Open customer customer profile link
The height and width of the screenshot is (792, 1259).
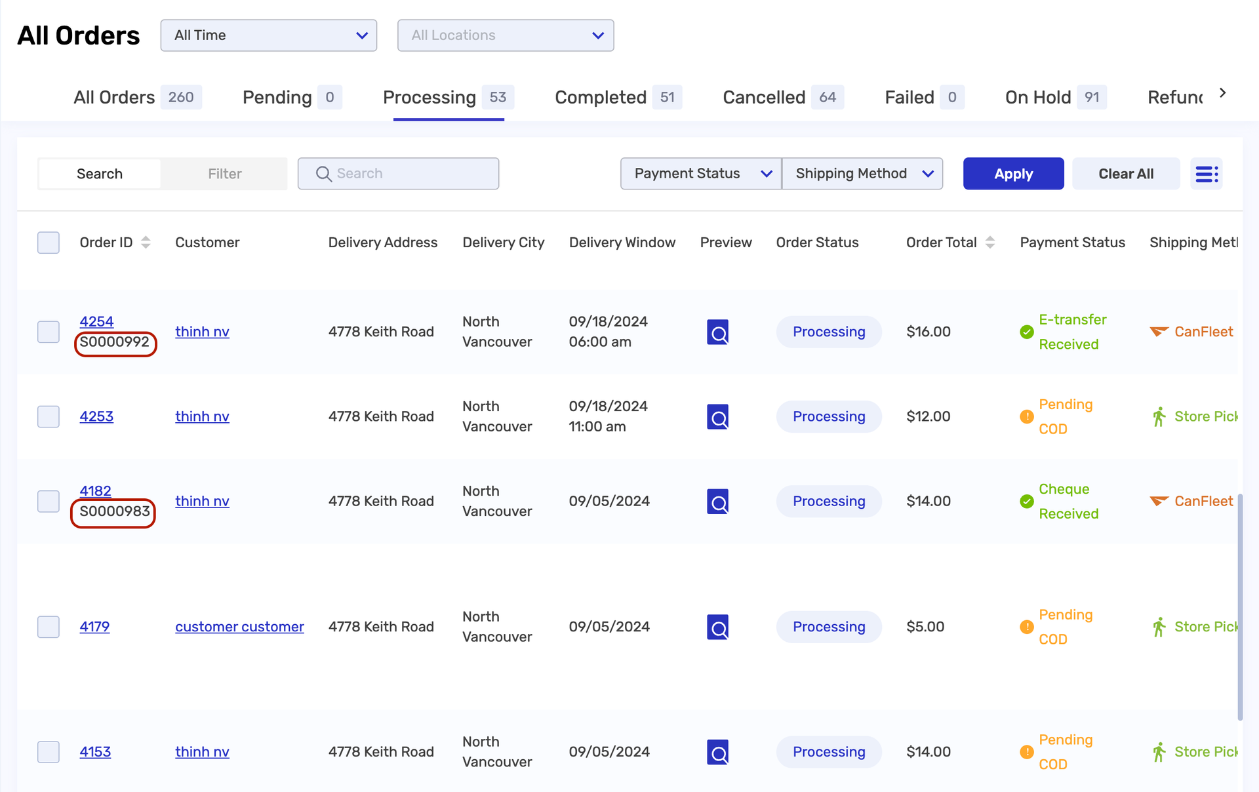click(x=239, y=627)
